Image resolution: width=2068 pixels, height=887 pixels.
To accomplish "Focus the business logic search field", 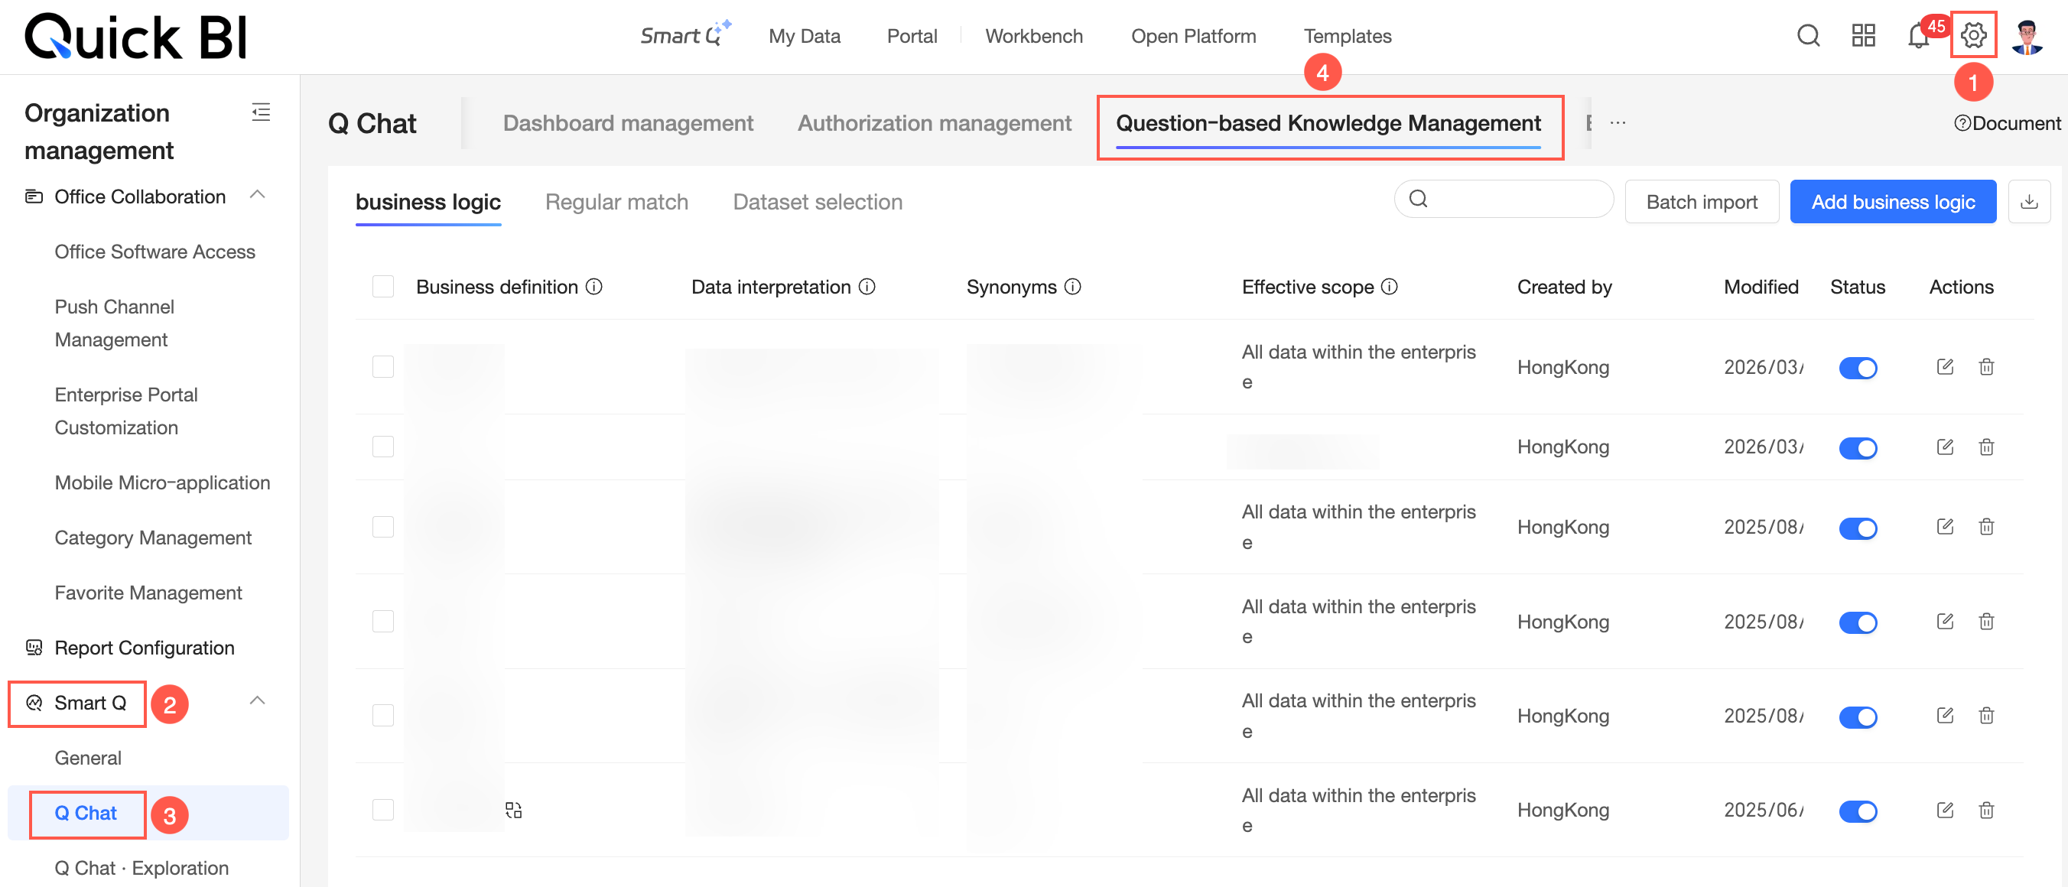I will coord(1504,199).
